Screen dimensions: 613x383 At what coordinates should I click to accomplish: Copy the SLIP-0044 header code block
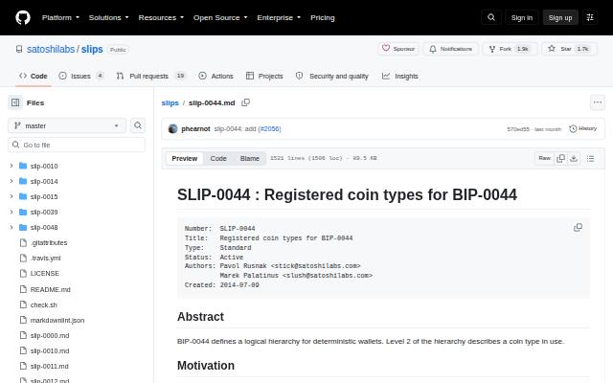(578, 228)
